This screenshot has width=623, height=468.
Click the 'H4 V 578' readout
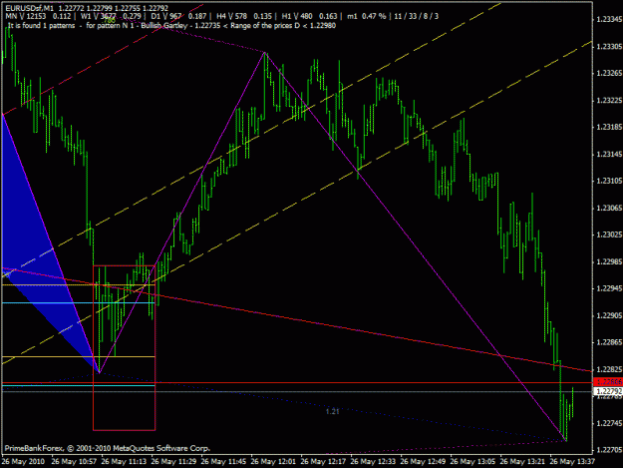point(231,16)
